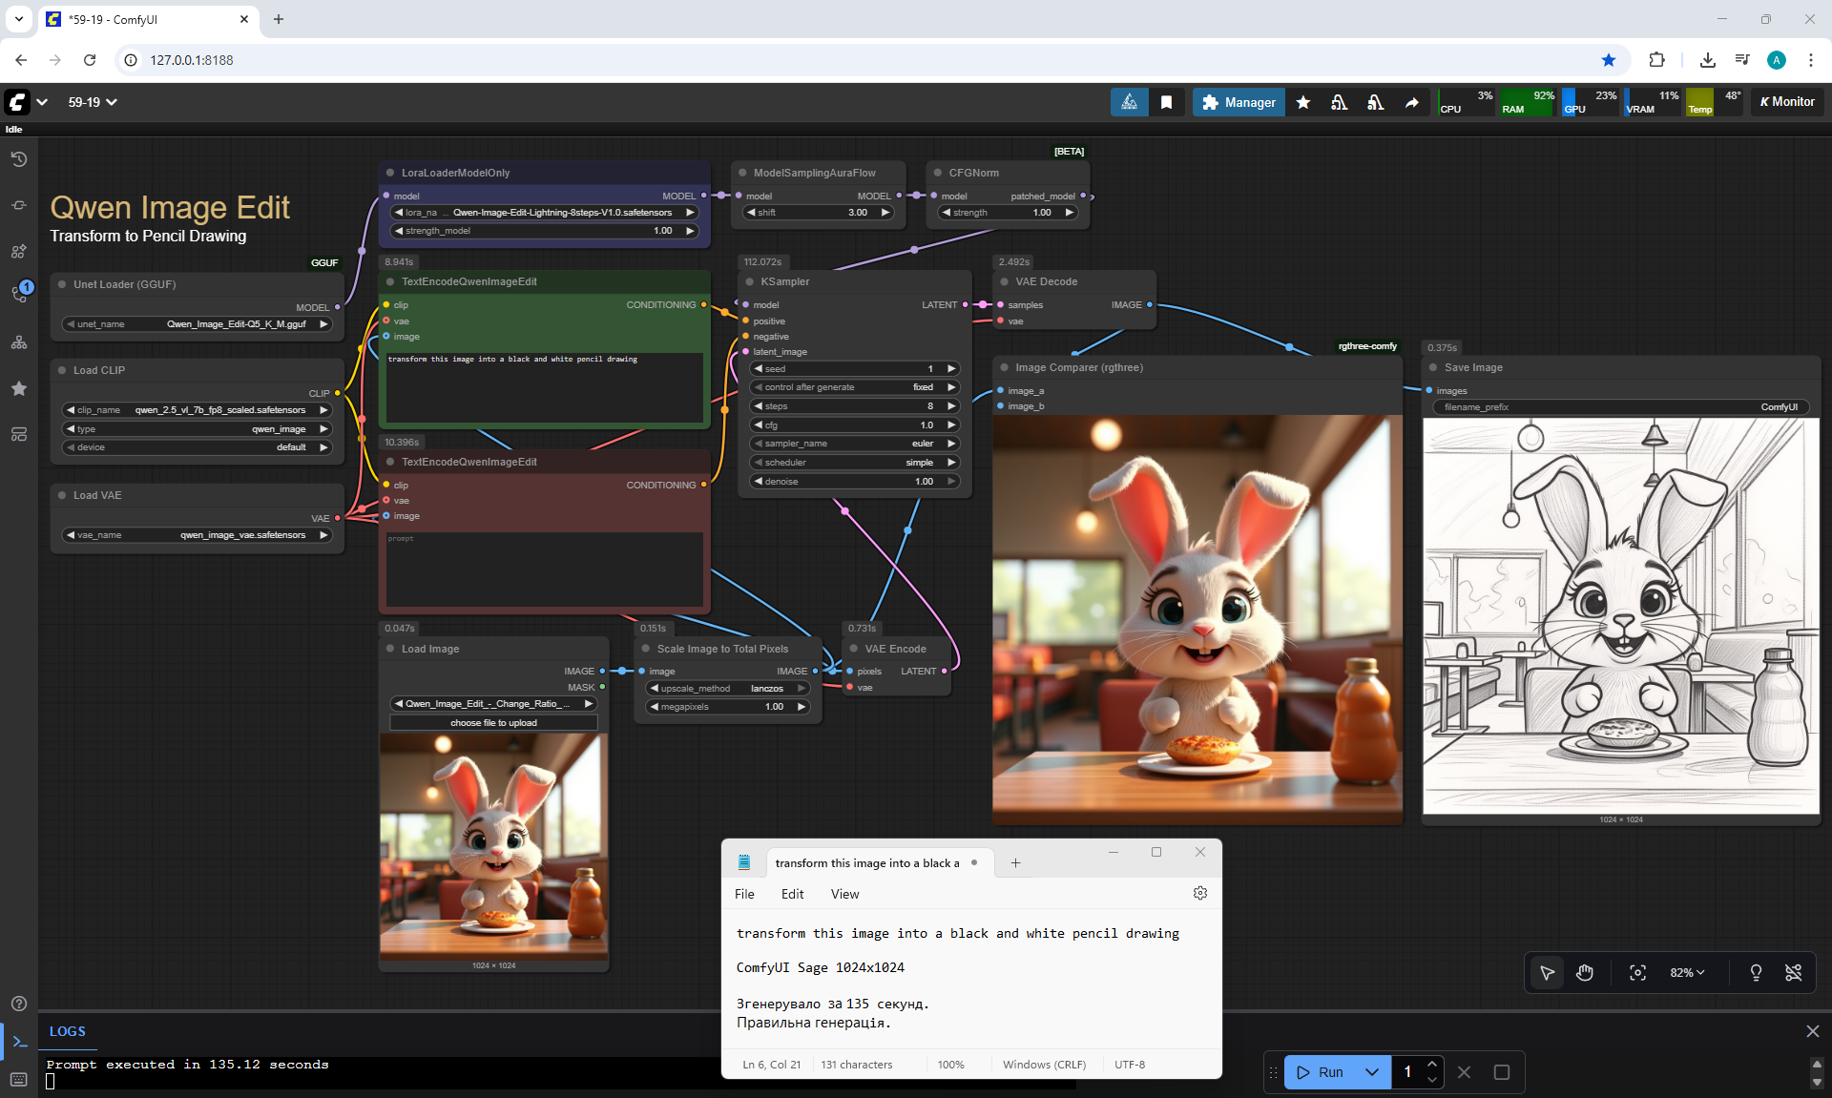
Task: Click the bookmark icon next to Manager
Action: pos(1166,102)
